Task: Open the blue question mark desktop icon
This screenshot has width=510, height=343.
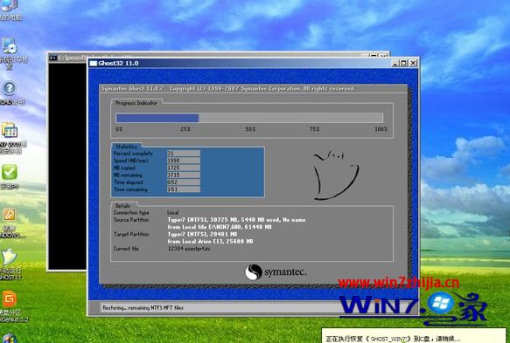Action: pyautogui.click(x=9, y=88)
